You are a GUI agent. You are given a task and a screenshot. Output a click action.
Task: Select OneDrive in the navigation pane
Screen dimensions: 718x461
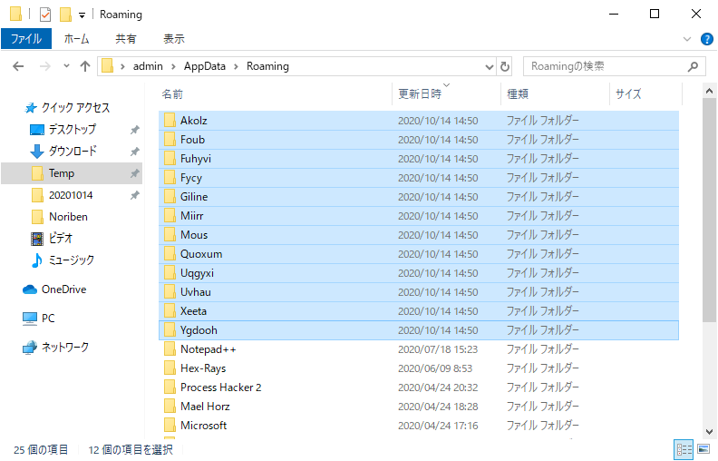pos(55,289)
